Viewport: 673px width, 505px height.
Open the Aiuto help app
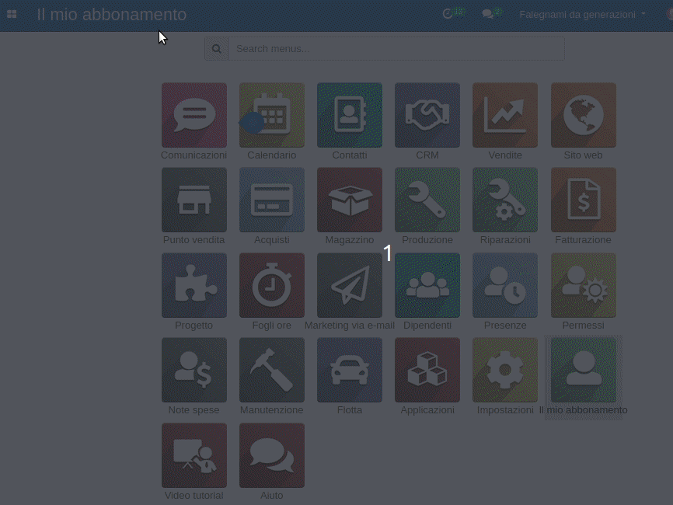click(x=272, y=455)
